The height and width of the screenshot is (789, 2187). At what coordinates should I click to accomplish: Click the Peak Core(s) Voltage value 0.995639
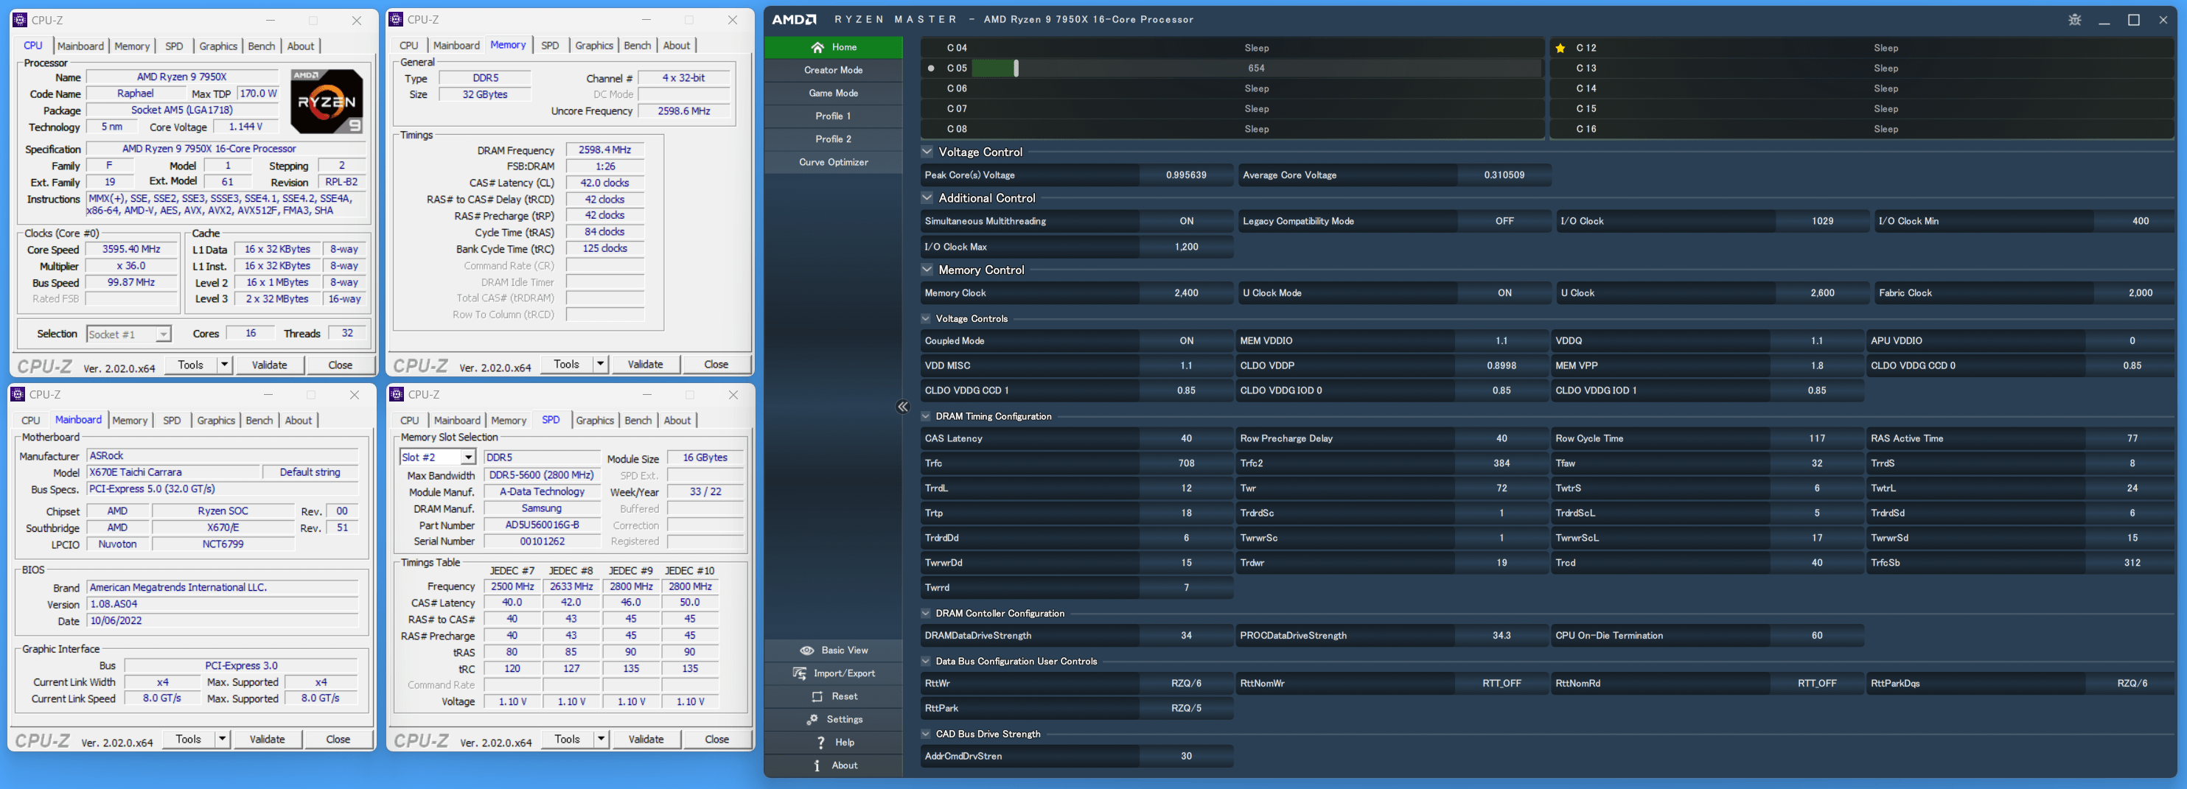[1186, 175]
